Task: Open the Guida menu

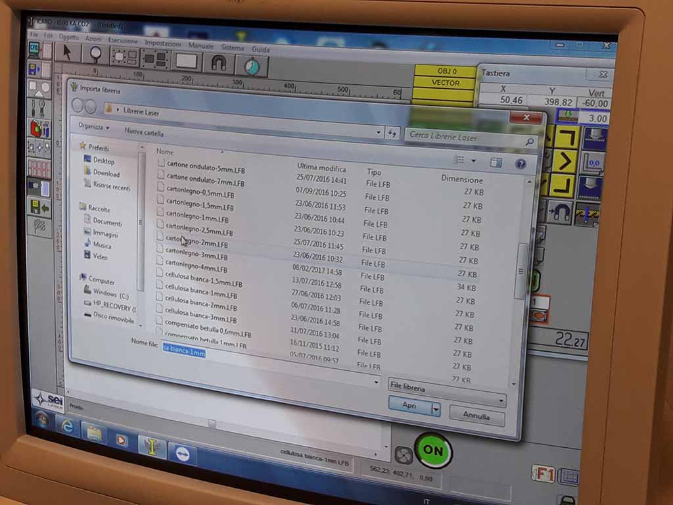Action: pyautogui.click(x=260, y=49)
